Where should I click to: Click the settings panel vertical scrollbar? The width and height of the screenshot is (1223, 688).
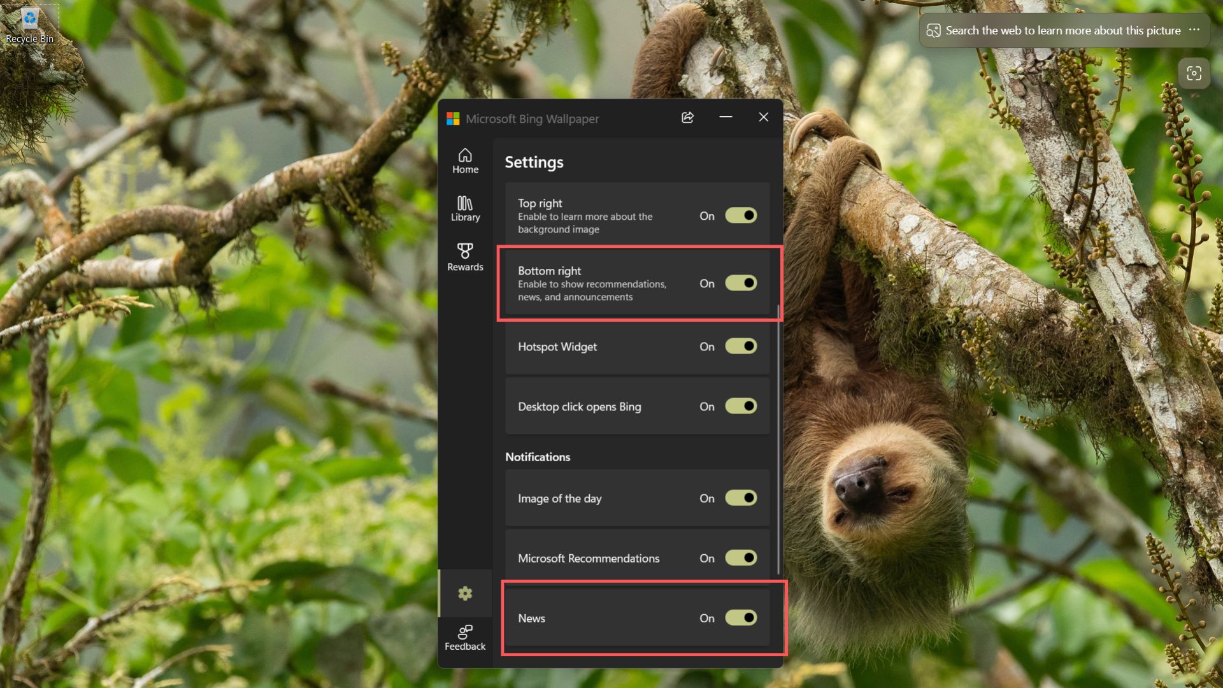point(778,440)
